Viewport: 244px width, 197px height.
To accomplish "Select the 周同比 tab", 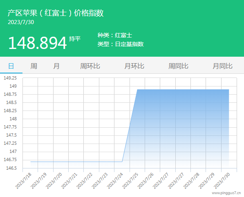I will click(x=178, y=66).
